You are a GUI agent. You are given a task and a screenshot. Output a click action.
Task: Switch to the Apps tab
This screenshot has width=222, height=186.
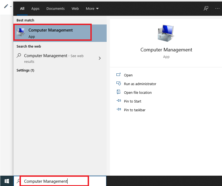(35, 8)
